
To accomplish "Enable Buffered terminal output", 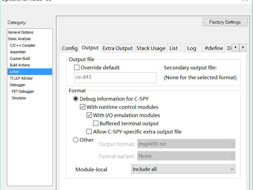I will click(96, 124).
